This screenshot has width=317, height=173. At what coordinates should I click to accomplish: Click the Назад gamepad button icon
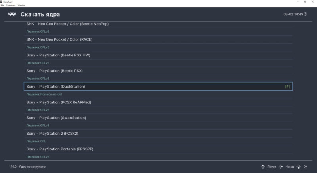[x=281, y=167]
